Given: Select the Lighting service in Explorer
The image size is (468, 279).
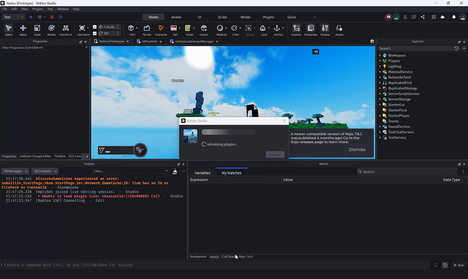Looking at the screenshot, I should pos(394,67).
